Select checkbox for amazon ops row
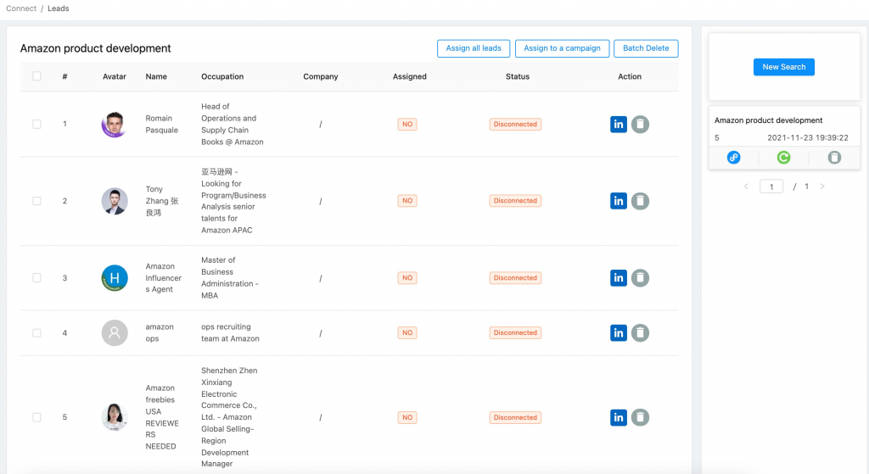 [x=36, y=333]
